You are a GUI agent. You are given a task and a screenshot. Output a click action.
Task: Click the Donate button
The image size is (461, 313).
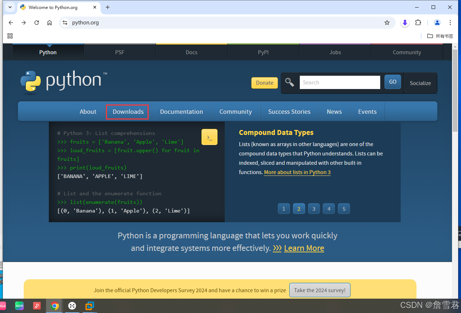265,83
